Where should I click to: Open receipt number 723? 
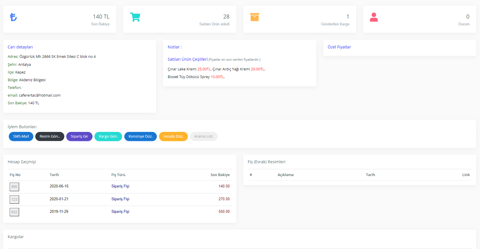(x=15, y=199)
